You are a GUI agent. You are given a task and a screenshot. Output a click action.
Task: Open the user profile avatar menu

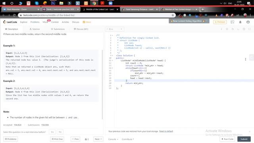point(248,22)
